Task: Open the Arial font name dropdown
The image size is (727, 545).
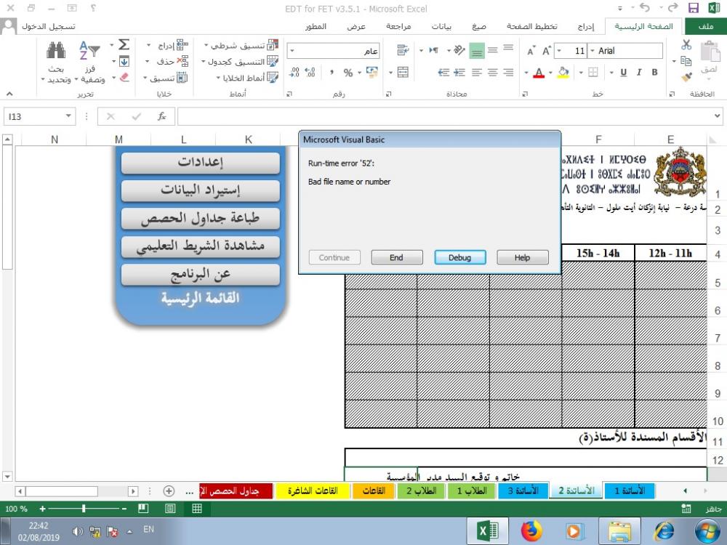Action: [592, 51]
